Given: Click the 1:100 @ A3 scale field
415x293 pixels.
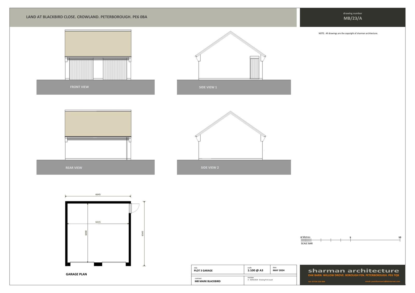Looking at the screenshot, I should point(255,270).
